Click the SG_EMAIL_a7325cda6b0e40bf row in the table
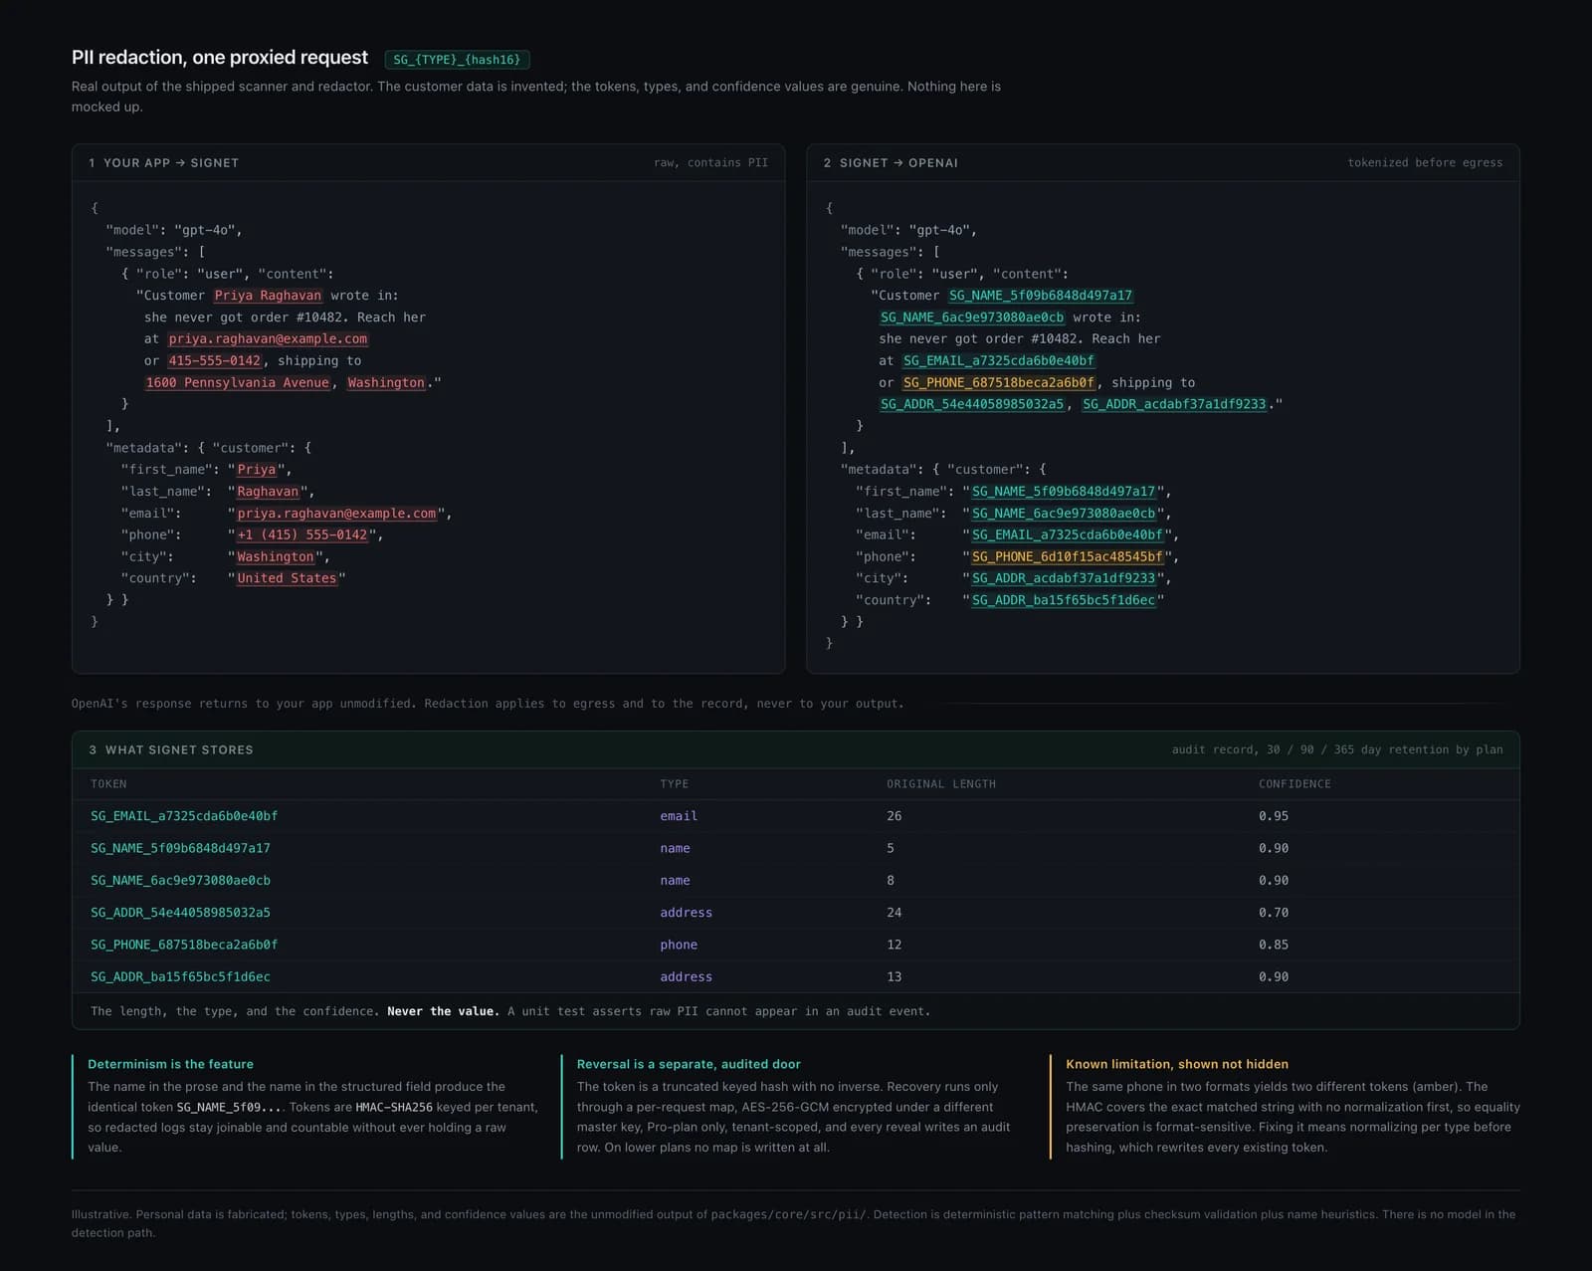The width and height of the screenshot is (1592, 1271). click(x=796, y=816)
